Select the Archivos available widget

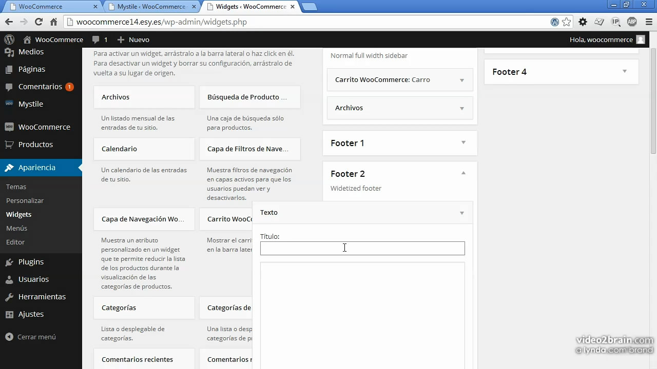point(144,97)
